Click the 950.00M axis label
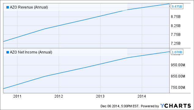 178,65
